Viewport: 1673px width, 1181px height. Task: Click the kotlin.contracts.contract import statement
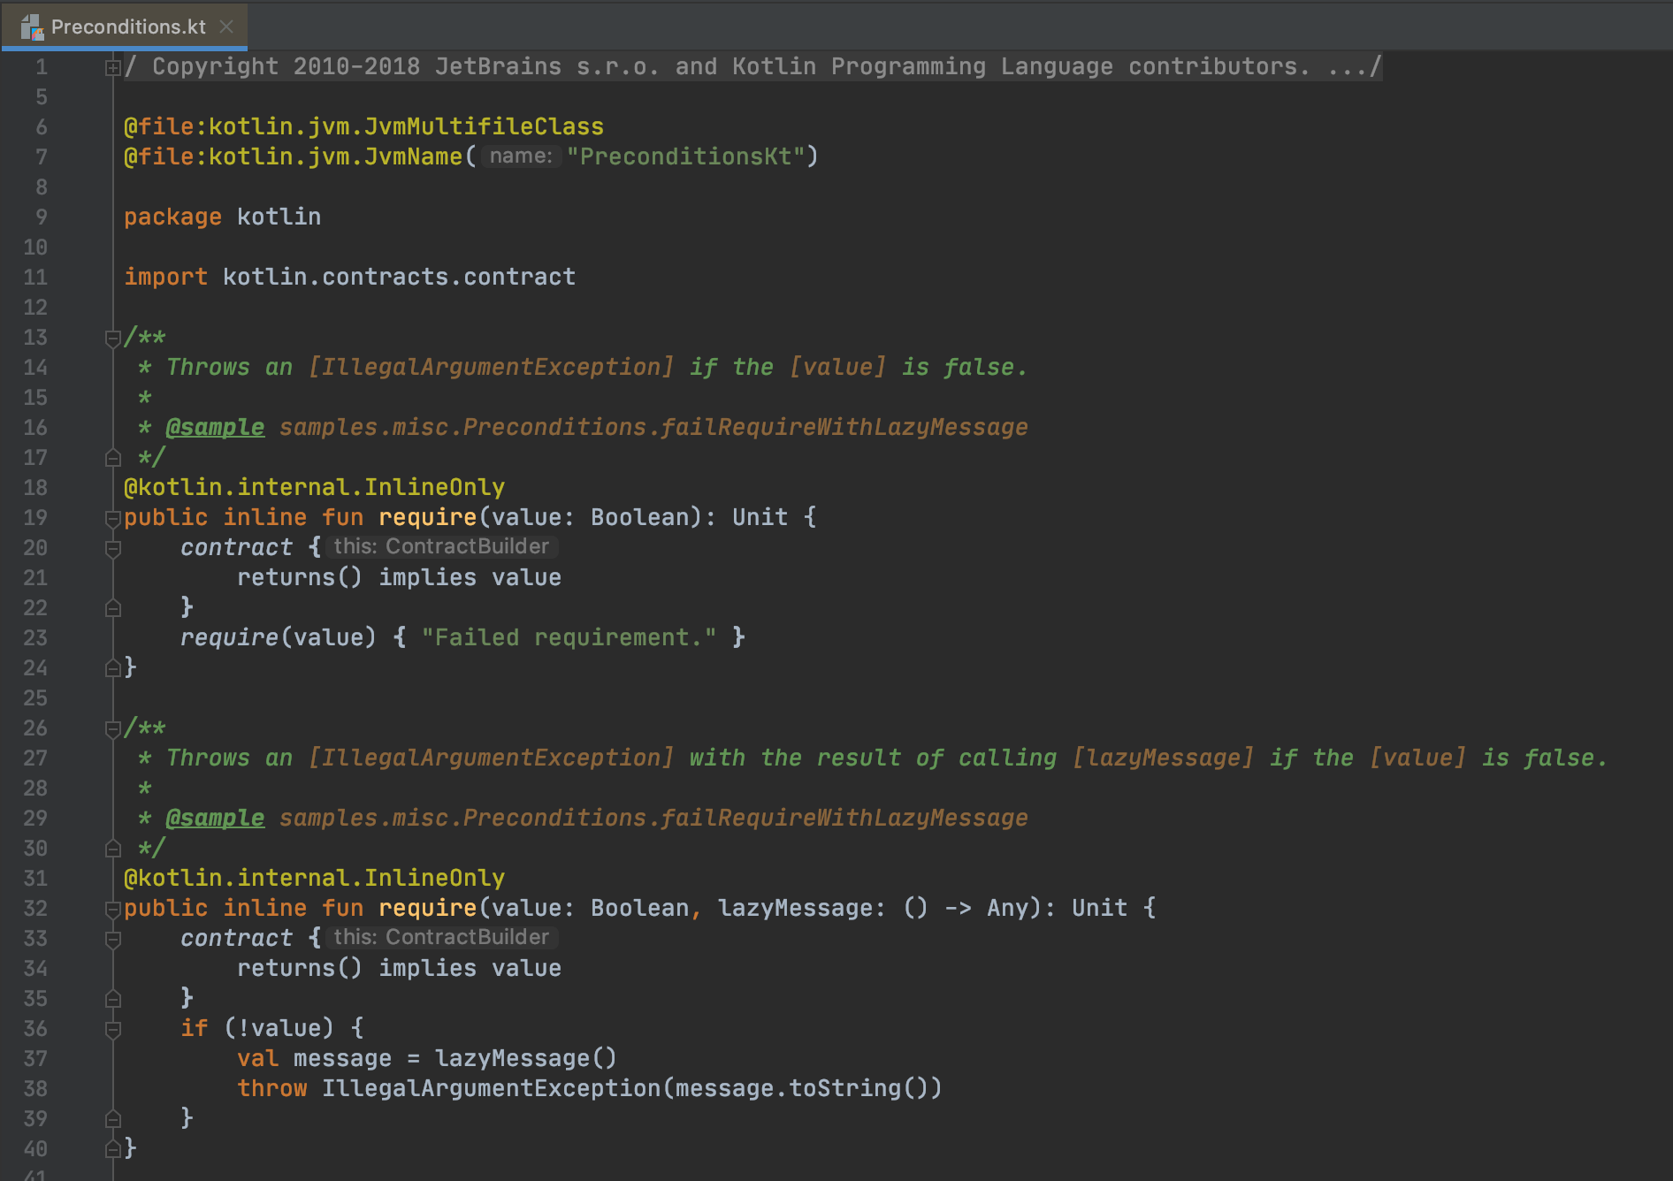click(398, 278)
